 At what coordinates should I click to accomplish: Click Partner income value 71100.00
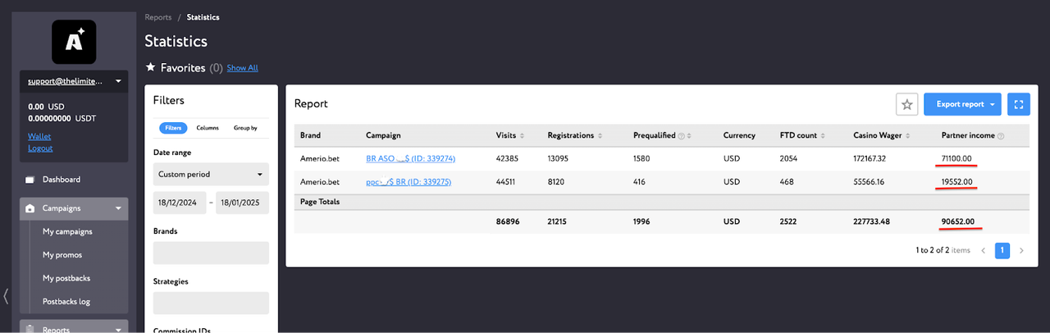coord(957,158)
